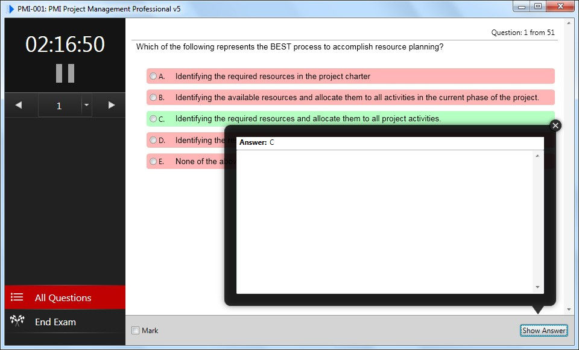The height and width of the screenshot is (350, 579).
Task: Toggle the Mark checkbox
Action: pos(136,331)
